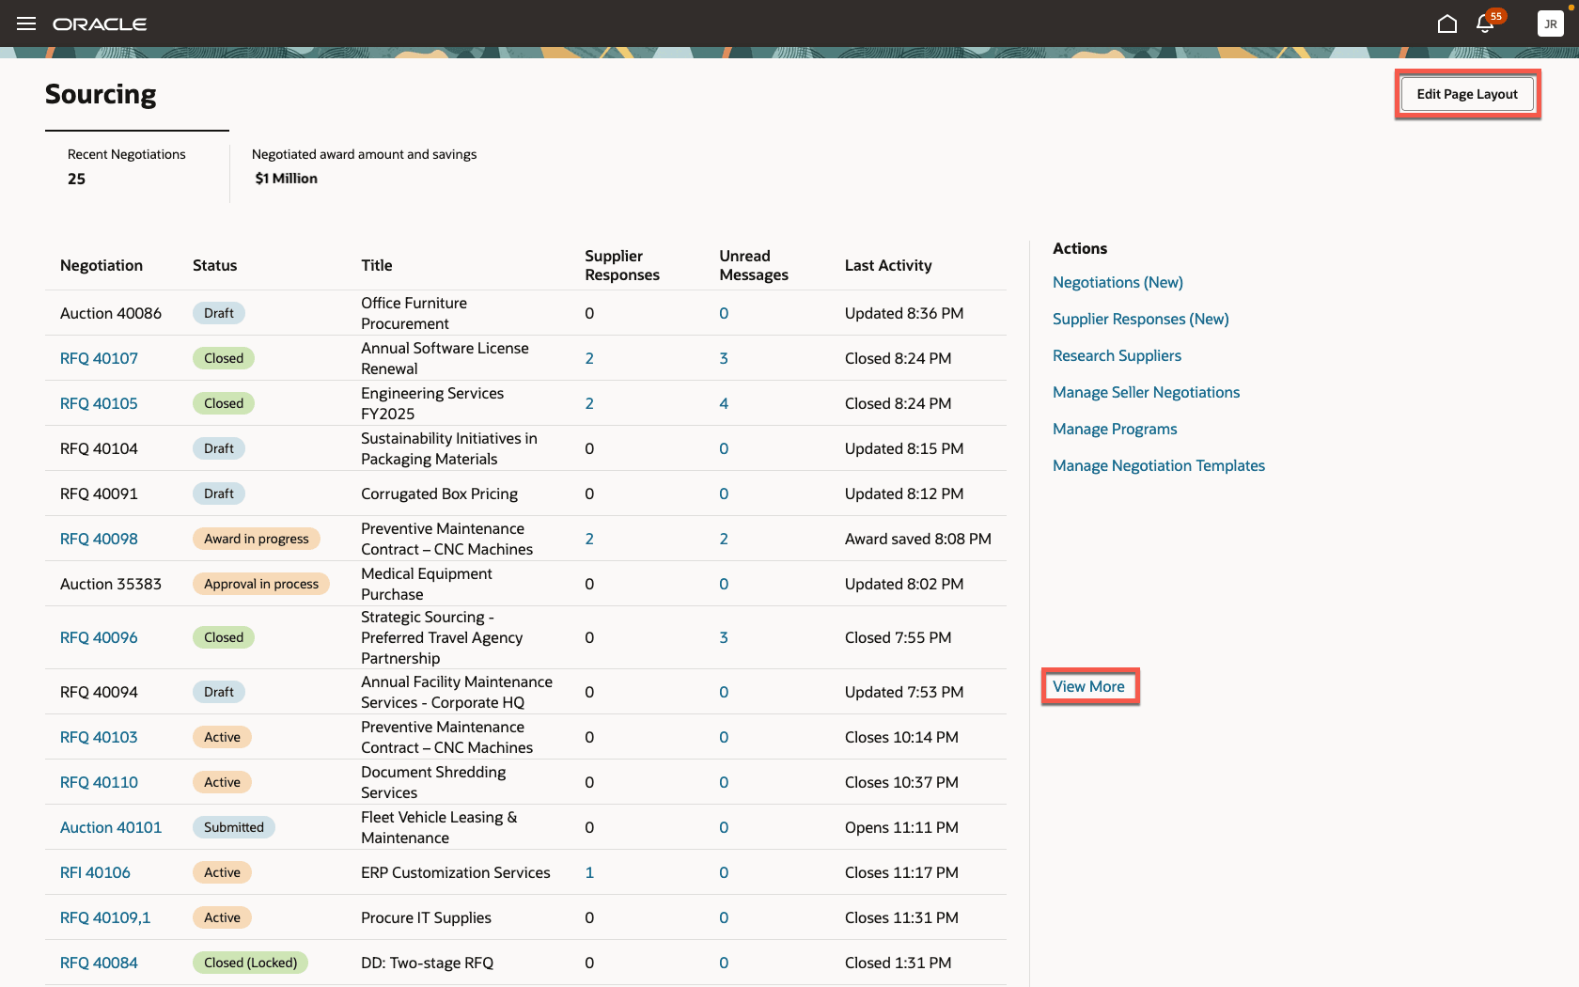
Task: Go to the home page via home icon
Action: click(x=1446, y=23)
